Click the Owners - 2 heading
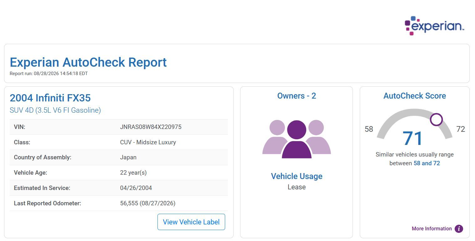475x241 pixels. (x=297, y=96)
